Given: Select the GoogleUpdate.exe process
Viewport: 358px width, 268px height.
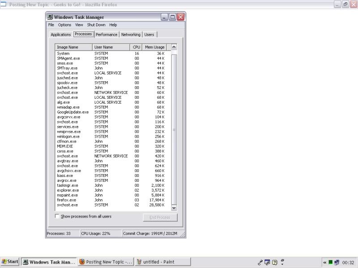Looking at the screenshot, I should pos(113,112).
